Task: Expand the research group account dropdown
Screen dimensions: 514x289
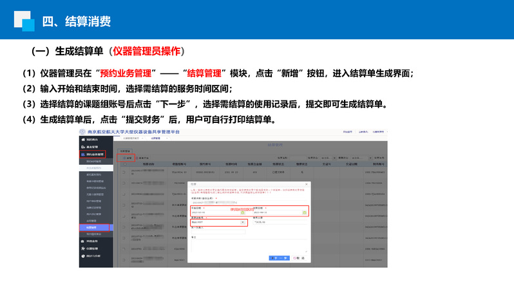Action: click(242, 223)
